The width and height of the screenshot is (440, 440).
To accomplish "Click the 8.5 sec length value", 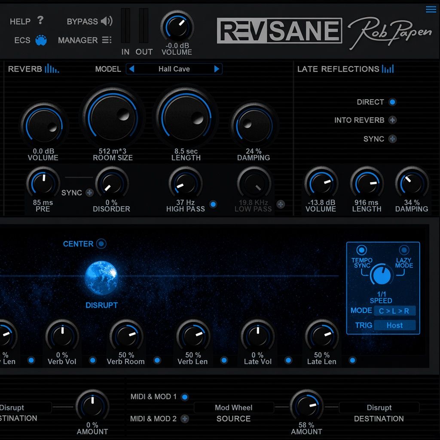I will click(x=186, y=151).
